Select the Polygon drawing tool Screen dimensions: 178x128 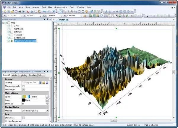coord(110,11)
